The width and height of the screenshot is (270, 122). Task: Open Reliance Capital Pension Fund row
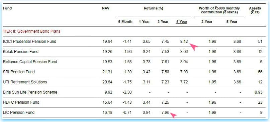134,62
